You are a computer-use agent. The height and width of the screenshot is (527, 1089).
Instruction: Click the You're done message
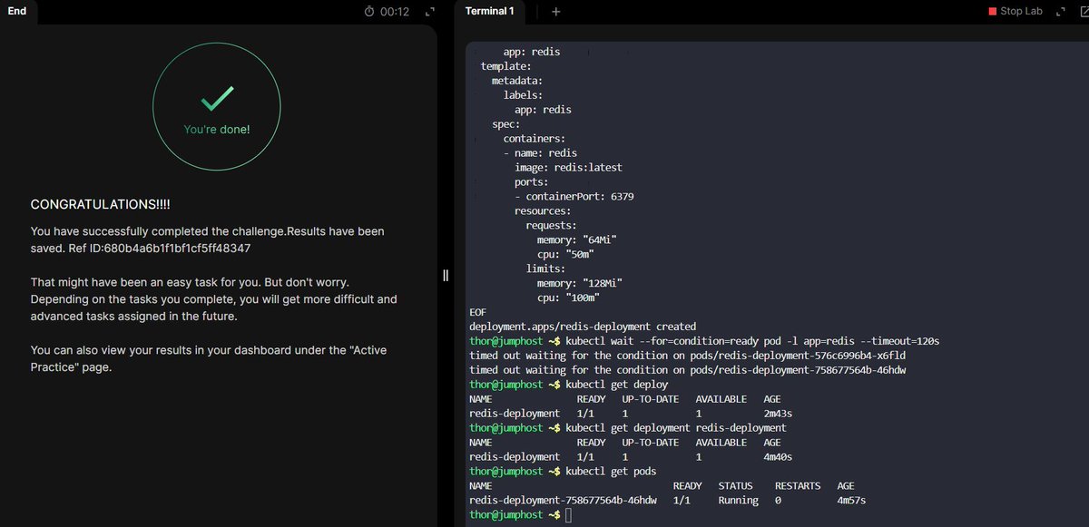click(x=216, y=128)
